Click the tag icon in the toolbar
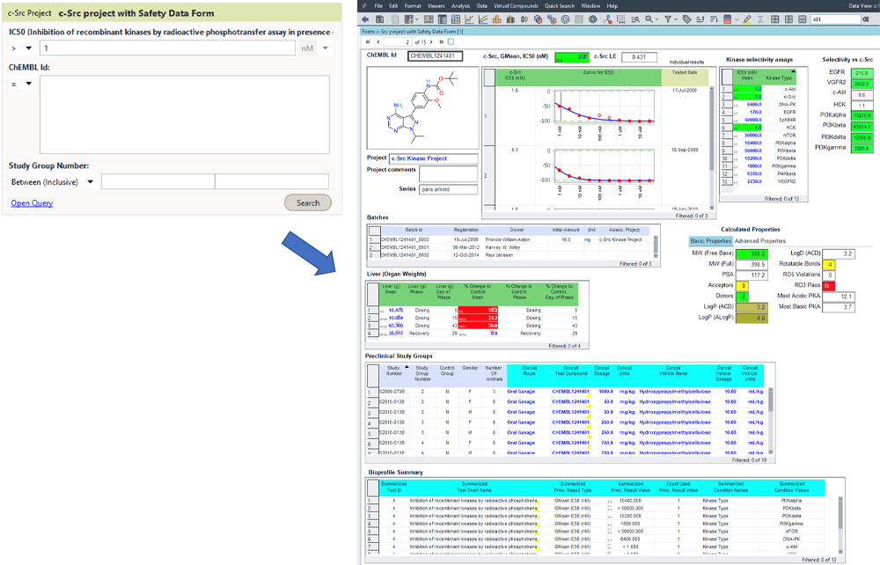The image size is (880, 565). (x=686, y=20)
